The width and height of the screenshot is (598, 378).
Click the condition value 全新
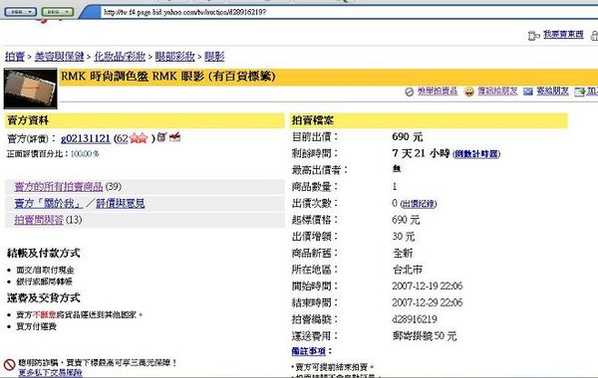(x=403, y=253)
